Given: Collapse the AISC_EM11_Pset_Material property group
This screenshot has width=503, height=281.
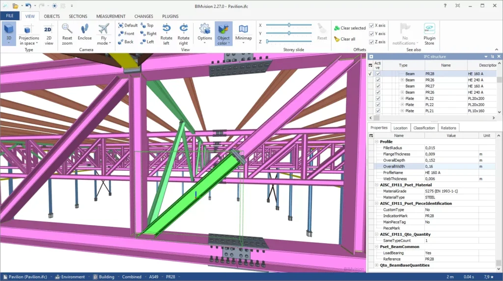Looking at the screenshot, I should click(x=376, y=185).
